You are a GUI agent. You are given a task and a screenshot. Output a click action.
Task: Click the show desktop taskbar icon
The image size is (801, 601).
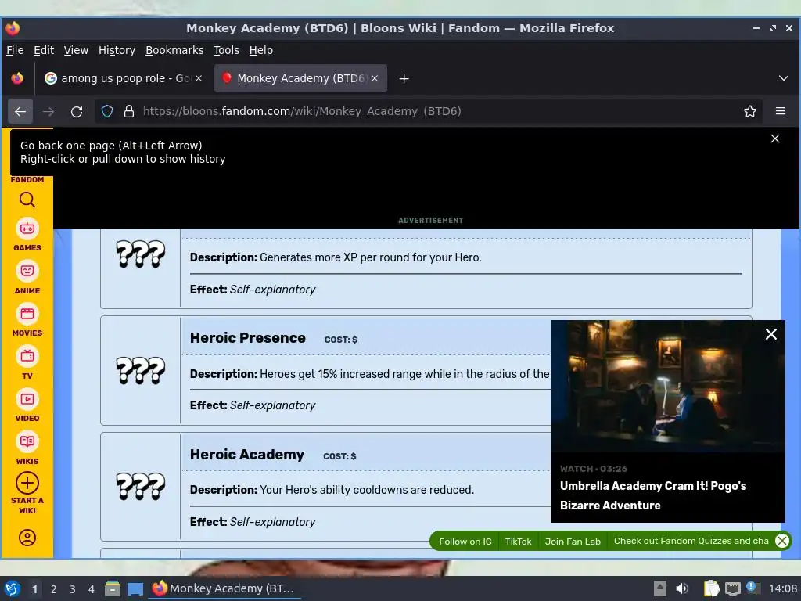pyautogui.click(x=135, y=588)
